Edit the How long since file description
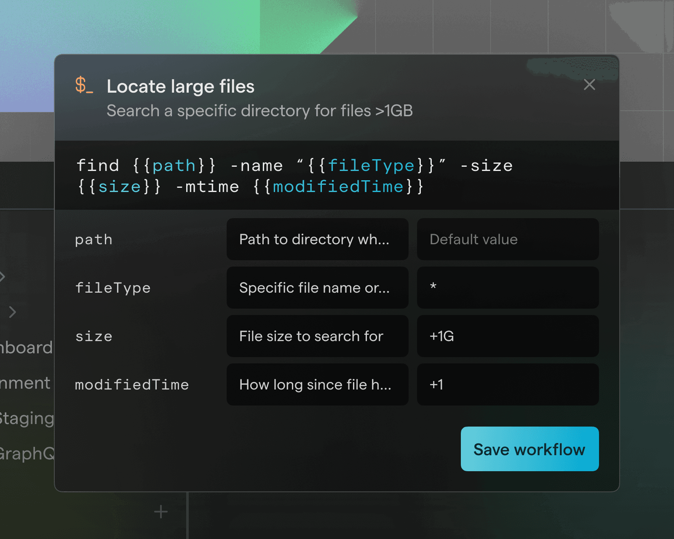674x539 pixels. pos(317,384)
